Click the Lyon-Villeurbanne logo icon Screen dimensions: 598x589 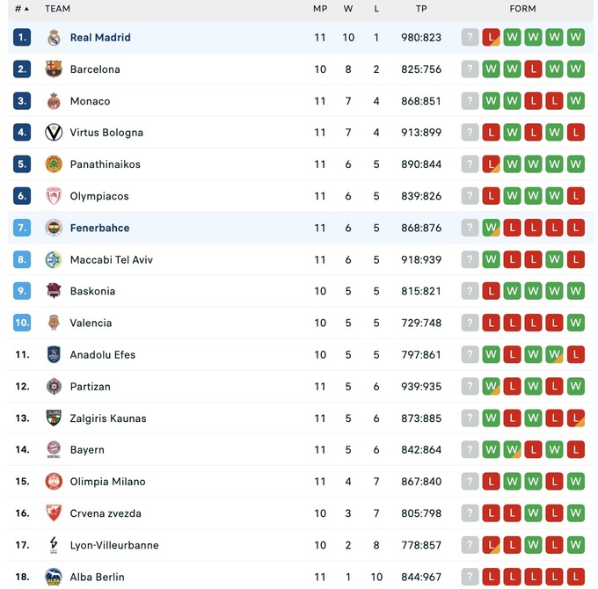click(x=54, y=545)
